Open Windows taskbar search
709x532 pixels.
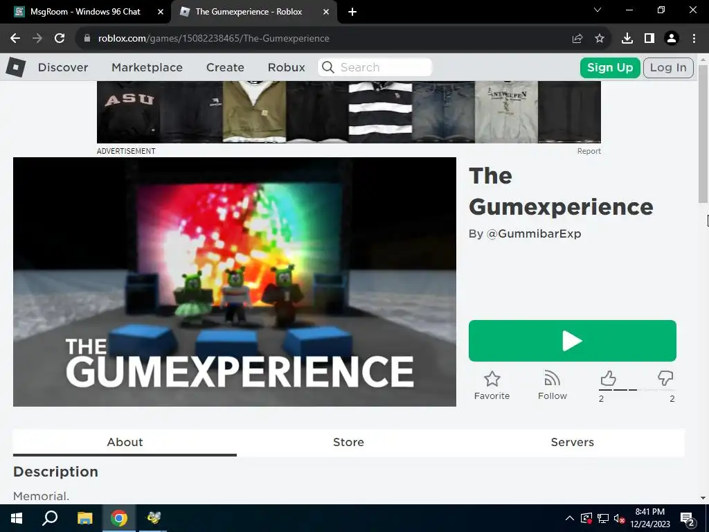coord(50,518)
